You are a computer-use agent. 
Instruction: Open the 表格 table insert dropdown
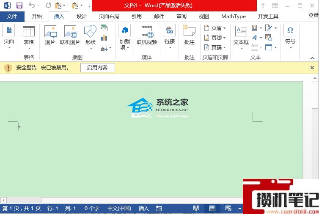point(29,38)
